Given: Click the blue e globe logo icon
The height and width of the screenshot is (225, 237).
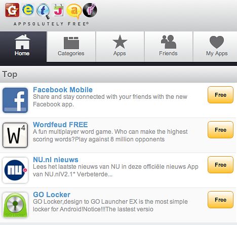Looking at the screenshot, I should [x=28, y=10].
